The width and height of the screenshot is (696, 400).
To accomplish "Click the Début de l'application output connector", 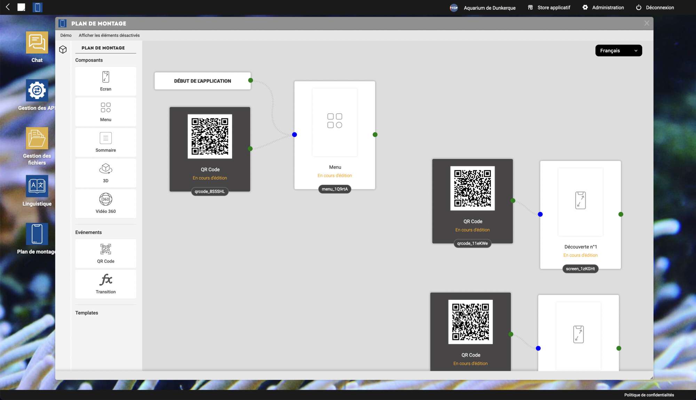I will tap(251, 81).
